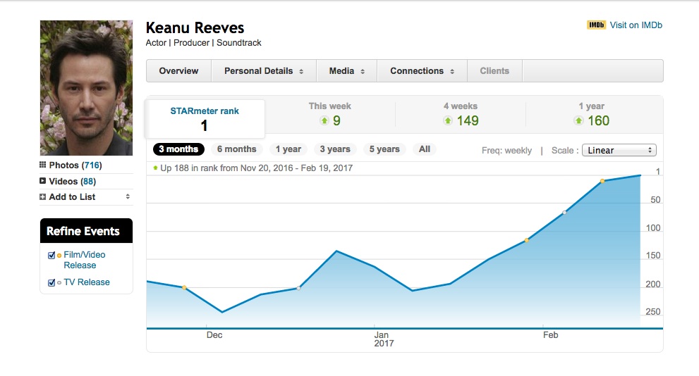Expand the Connections dropdown menu
This screenshot has width=699, height=376.
(421, 71)
